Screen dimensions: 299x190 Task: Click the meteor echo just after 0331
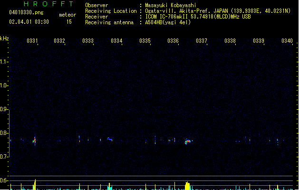35,141
